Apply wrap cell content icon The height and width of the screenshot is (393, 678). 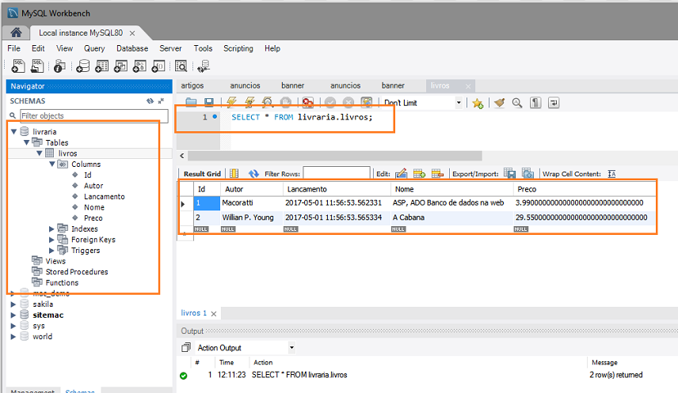click(611, 174)
